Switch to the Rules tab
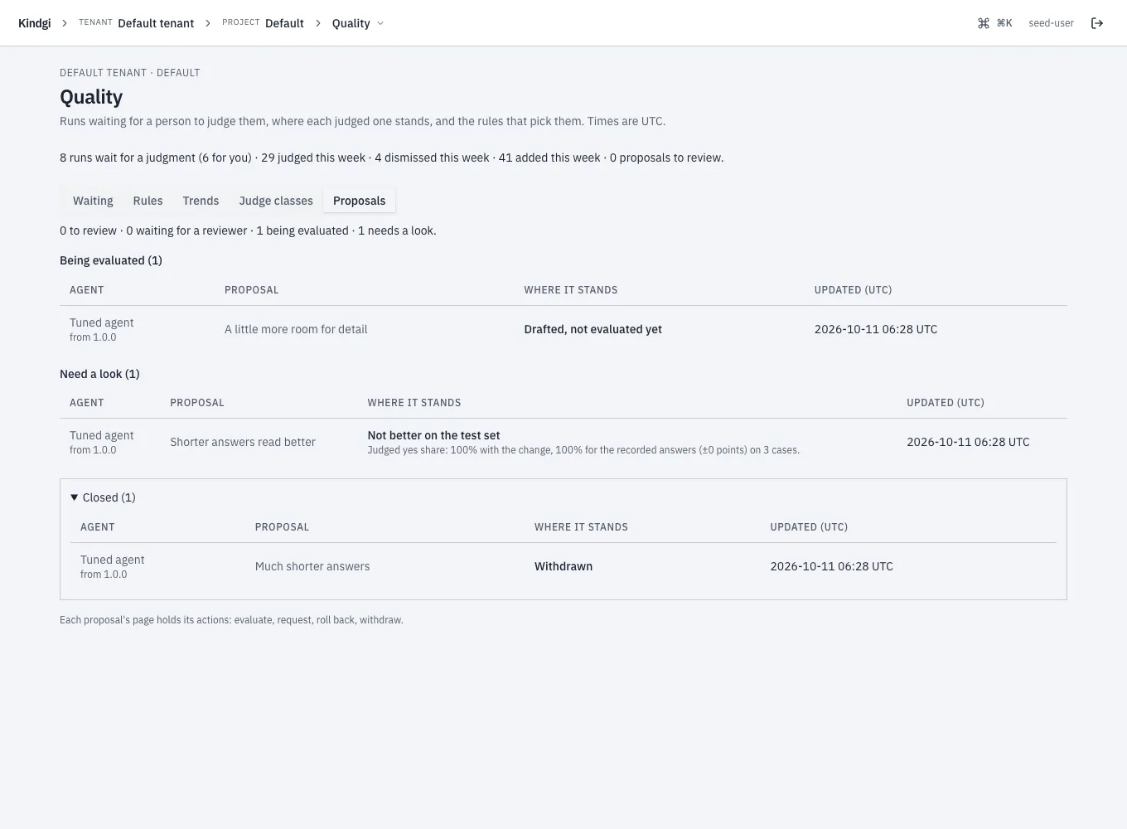This screenshot has height=829, width=1127. pyautogui.click(x=148, y=201)
